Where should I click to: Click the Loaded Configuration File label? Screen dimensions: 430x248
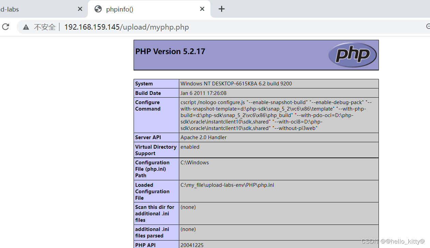point(152,192)
